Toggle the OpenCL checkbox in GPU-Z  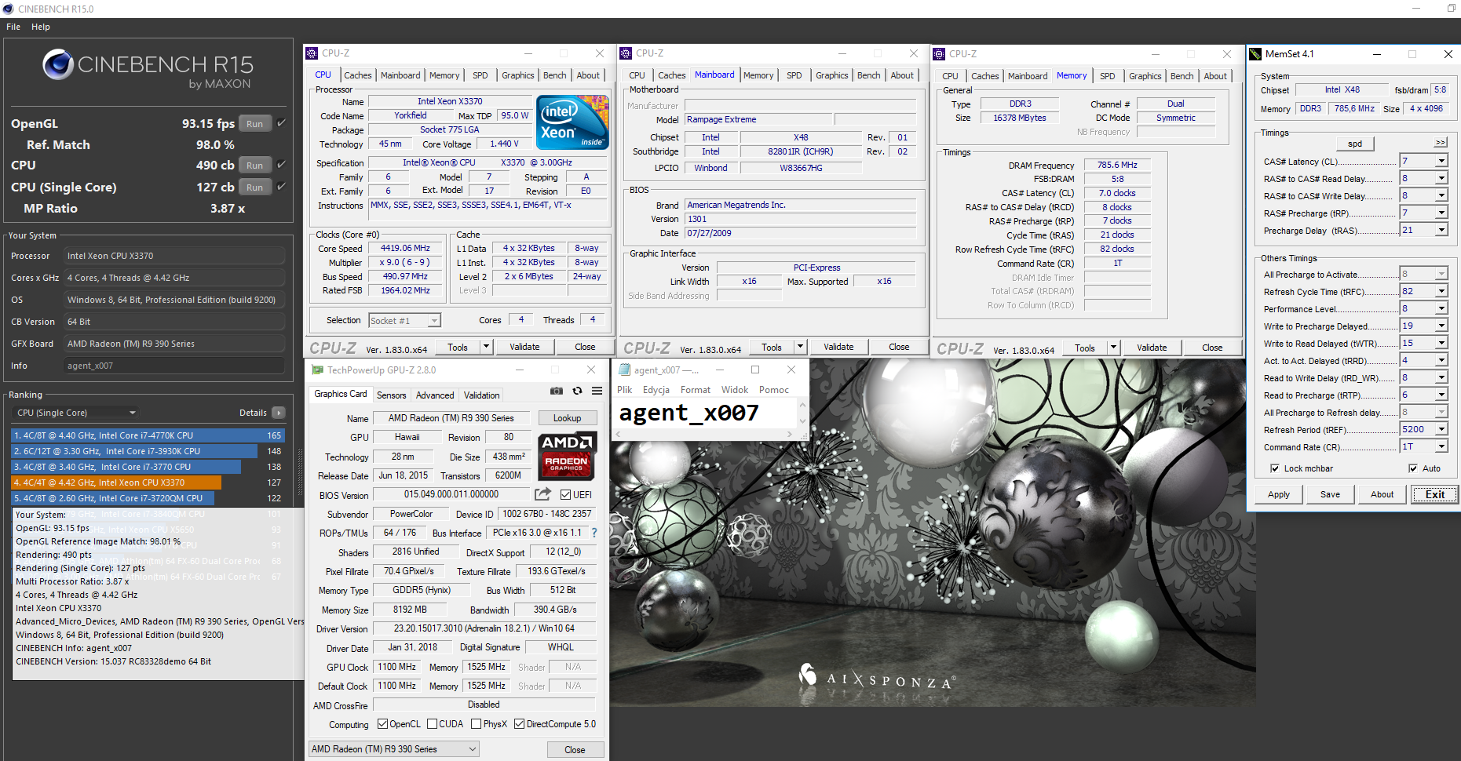pos(382,724)
